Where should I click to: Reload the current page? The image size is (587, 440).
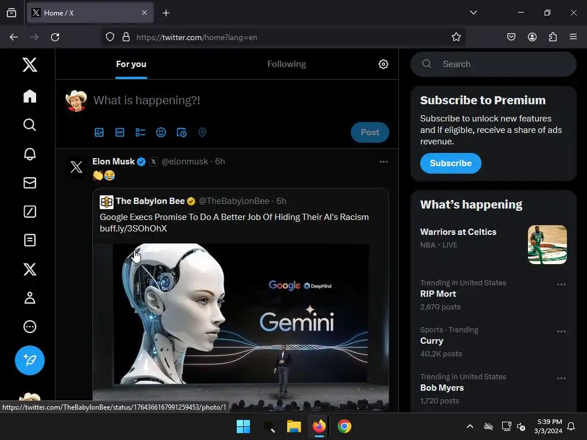55,37
